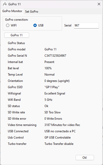Confirm with the Ok! button
103x165 pixels.
coord(85,157)
